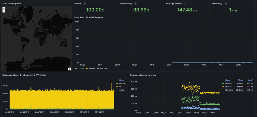Click the yellow rtt color swatch
Screen dimensions: 257x117
click(x=117, y=87)
